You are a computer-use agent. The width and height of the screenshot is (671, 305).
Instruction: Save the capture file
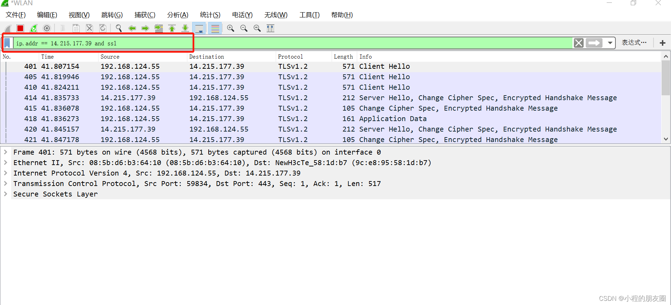[x=76, y=28]
